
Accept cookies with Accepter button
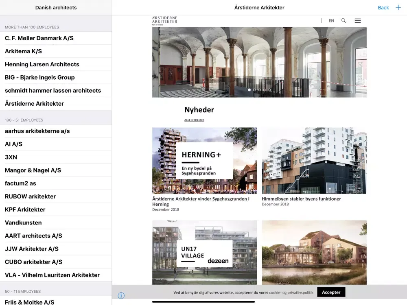pos(331,292)
